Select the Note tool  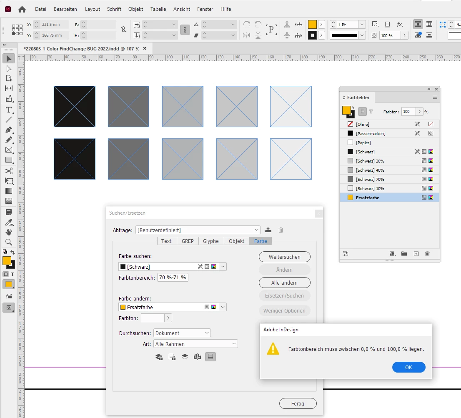click(9, 212)
